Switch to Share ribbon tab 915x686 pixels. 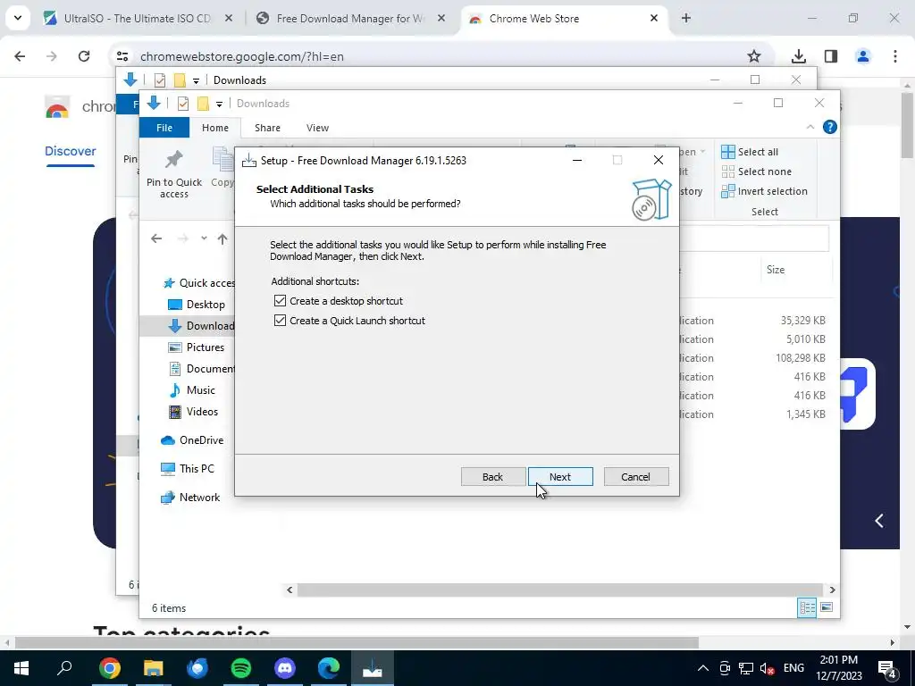click(267, 128)
